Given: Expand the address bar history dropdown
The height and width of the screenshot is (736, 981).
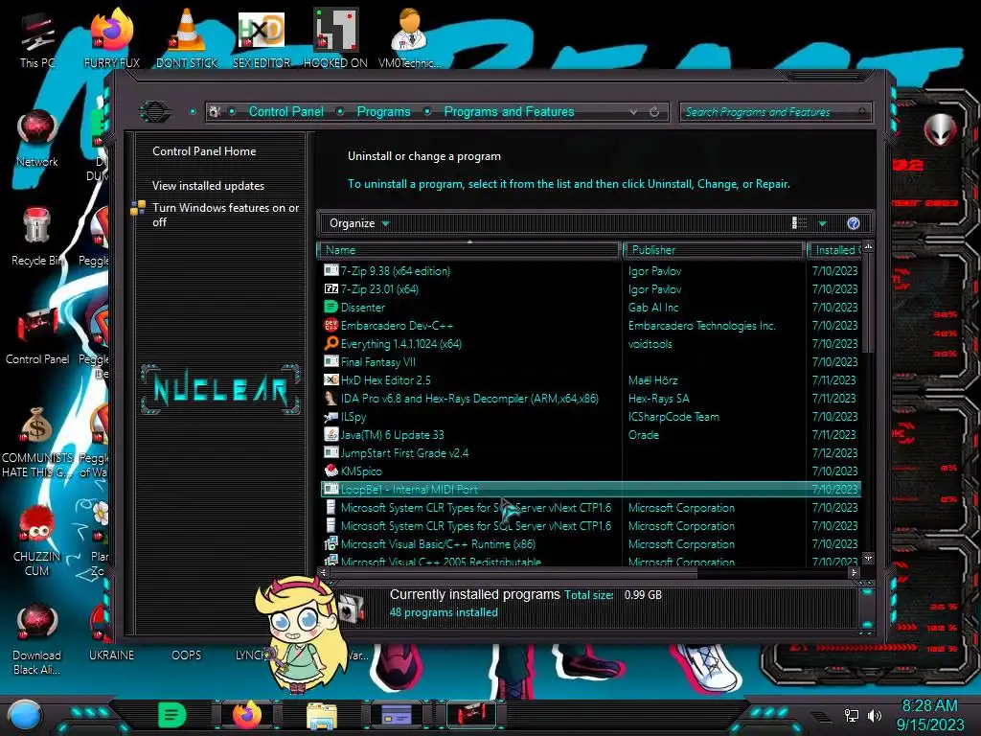Looking at the screenshot, I should (634, 112).
